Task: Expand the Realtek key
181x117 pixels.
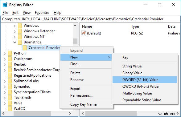Action: 5,64
